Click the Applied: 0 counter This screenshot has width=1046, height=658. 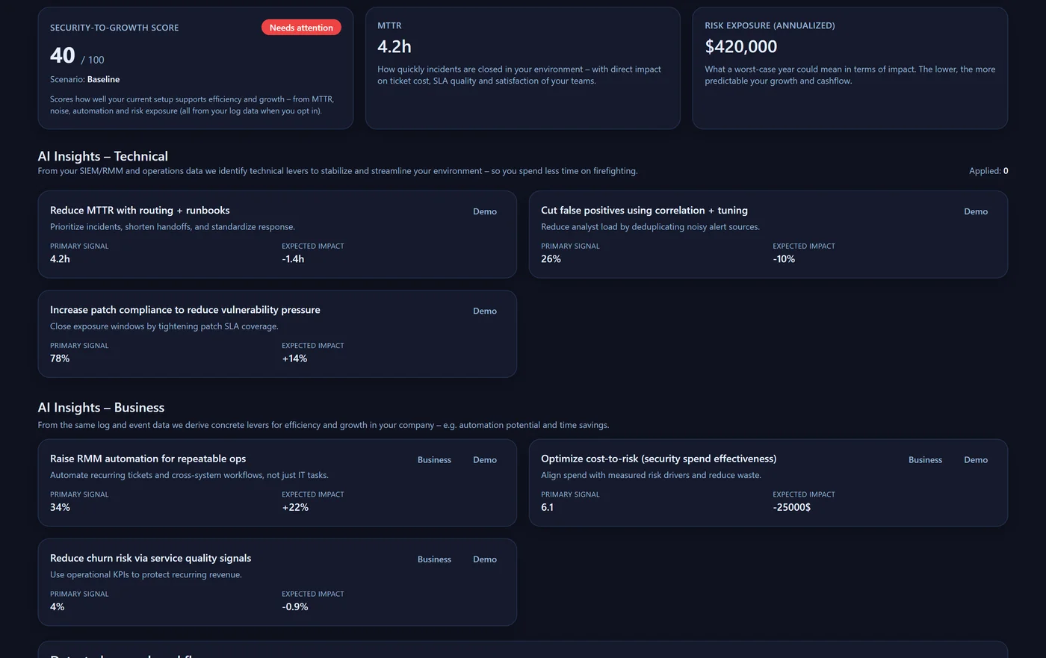pyautogui.click(x=988, y=170)
